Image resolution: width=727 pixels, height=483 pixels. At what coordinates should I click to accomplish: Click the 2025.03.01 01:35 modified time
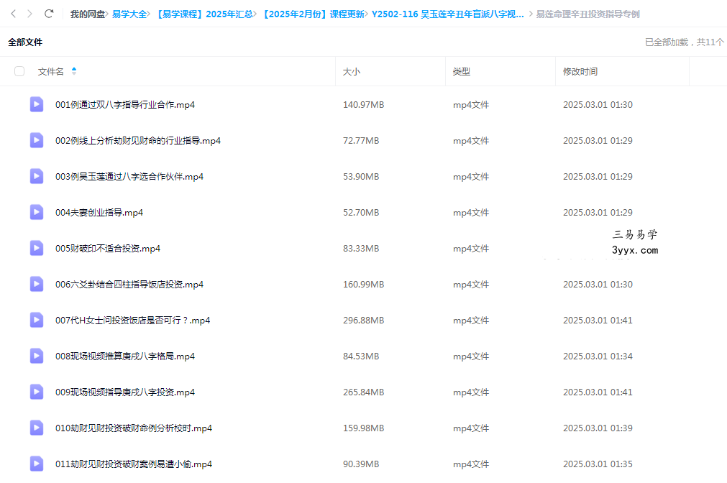coord(598,464)
